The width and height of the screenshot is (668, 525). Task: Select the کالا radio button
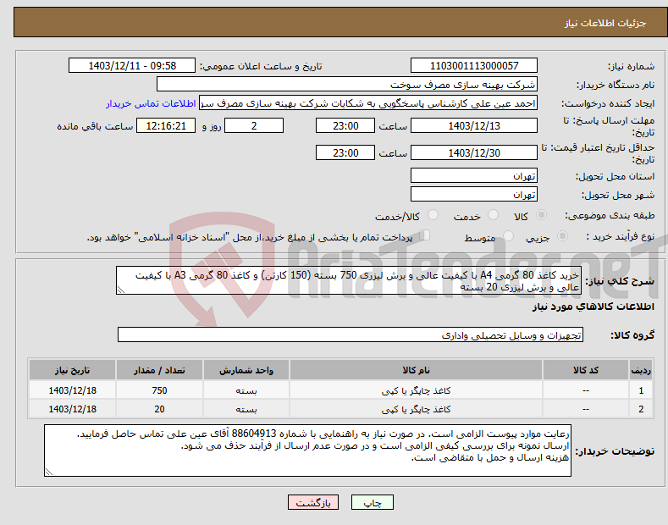541,215
